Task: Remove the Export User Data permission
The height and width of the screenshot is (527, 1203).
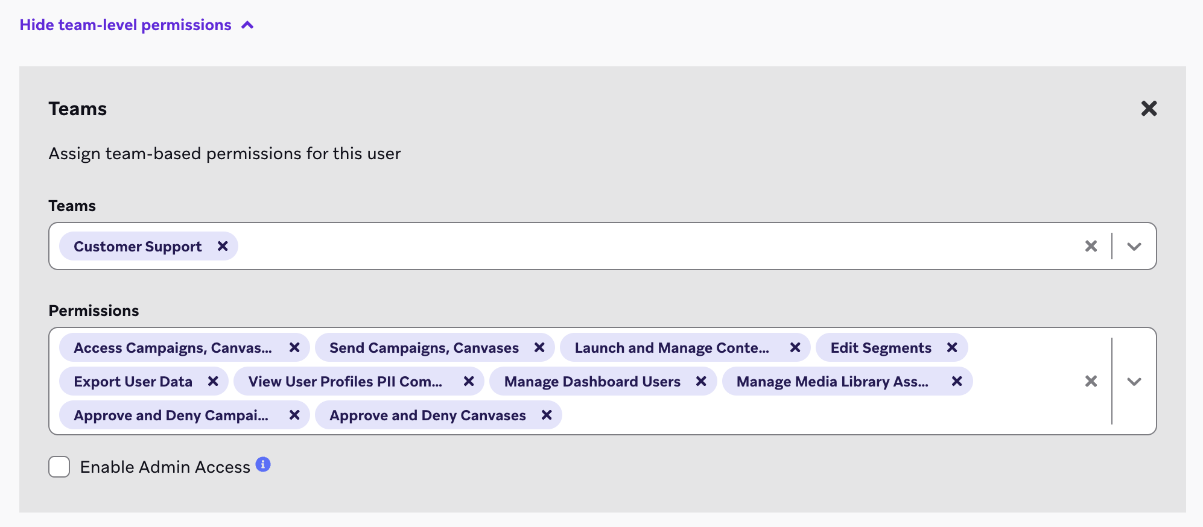Action: (213, 381)
